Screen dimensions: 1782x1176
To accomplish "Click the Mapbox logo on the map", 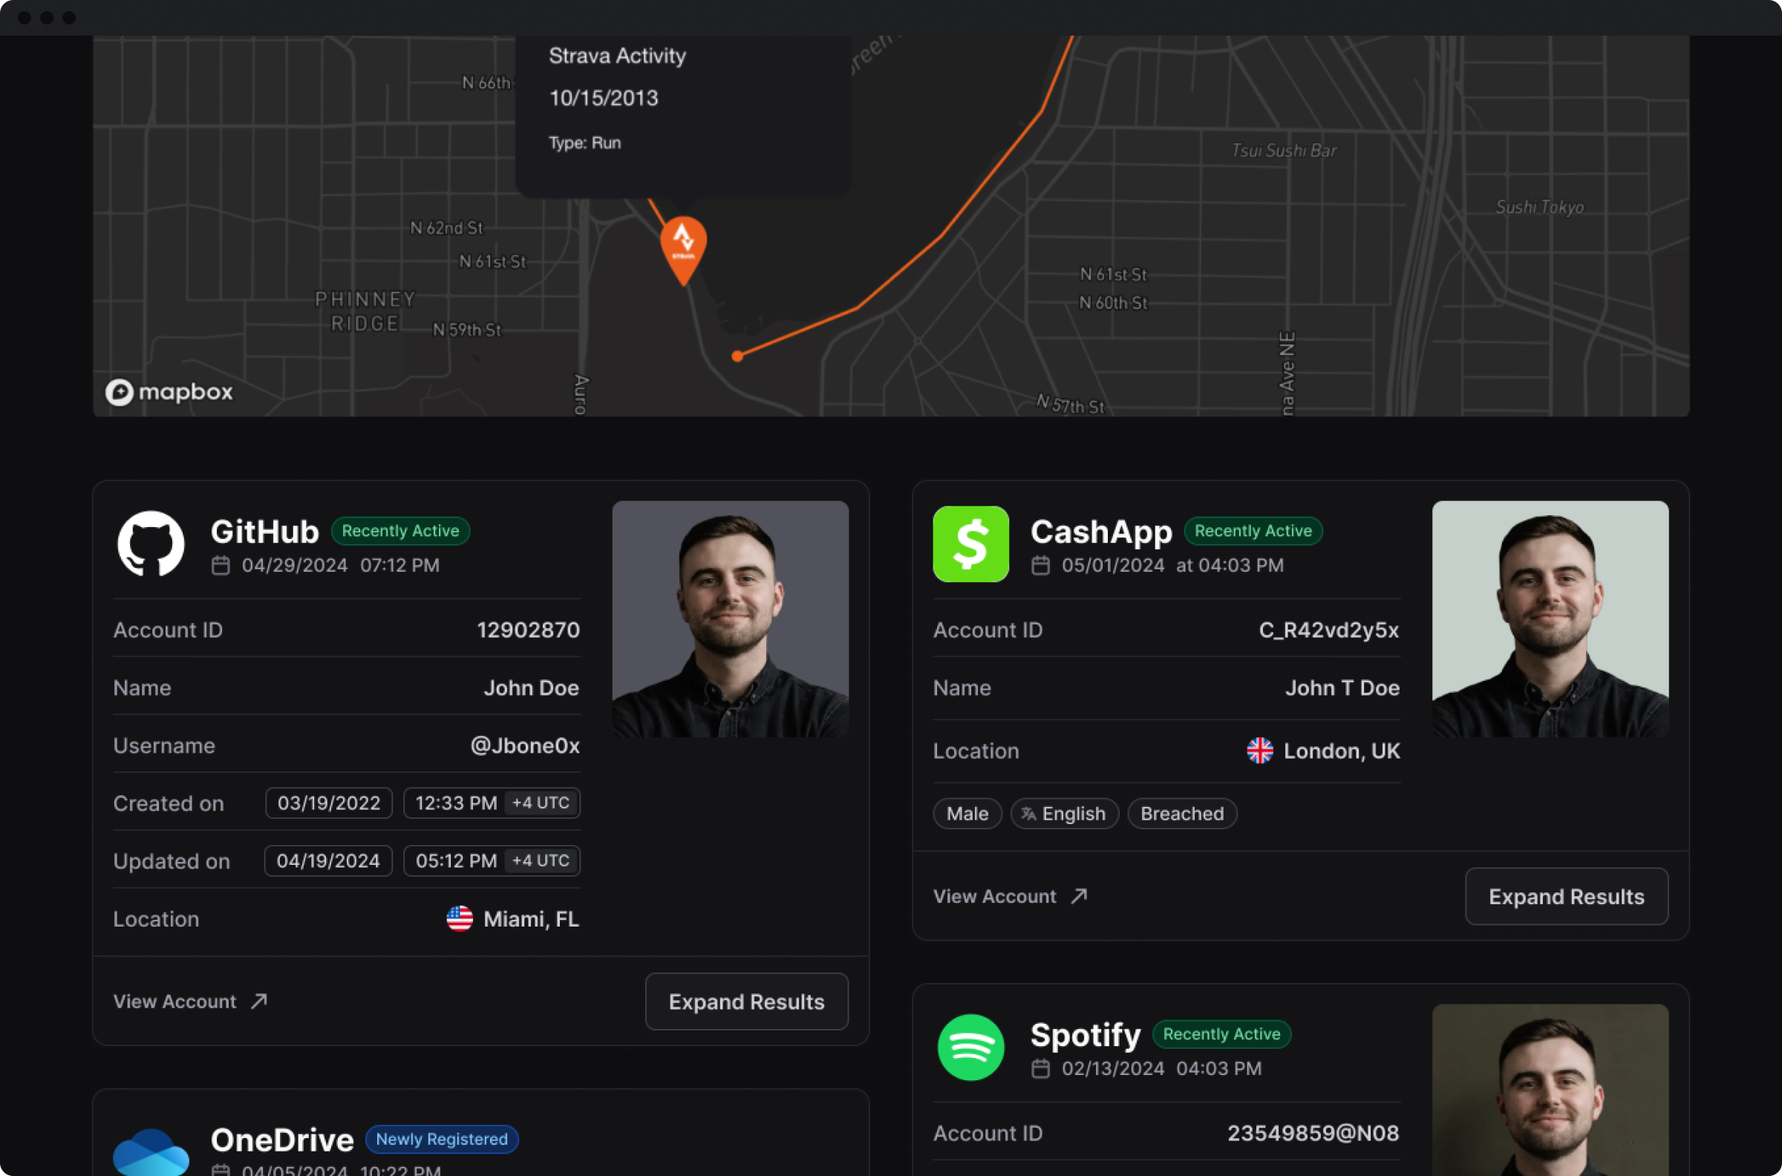I will point(170,392).
